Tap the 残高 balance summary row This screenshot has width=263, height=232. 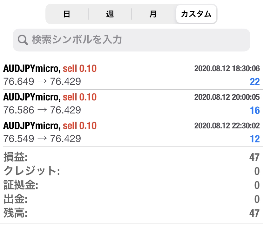click(x=131, y=213)
